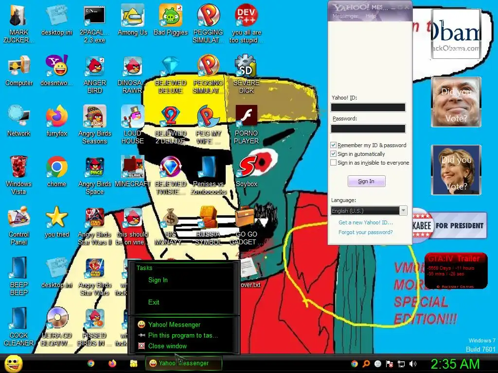Open the folder explorer taskbar icon
This screenshot has width=498, height=373.
[x=133, y=363]
